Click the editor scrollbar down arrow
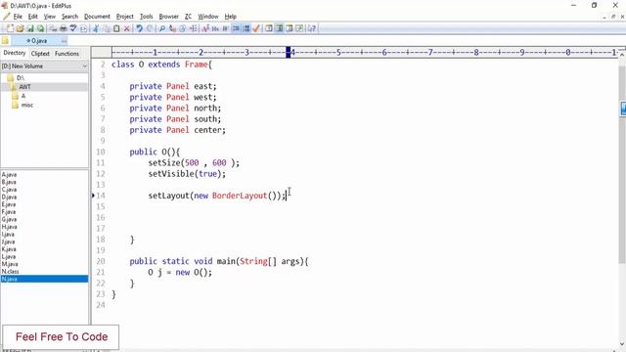626x352 pixels. [622, 344]
